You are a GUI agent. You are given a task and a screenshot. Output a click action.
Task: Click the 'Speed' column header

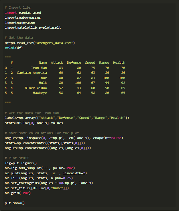pyautogui.click(x=90, y=63)
